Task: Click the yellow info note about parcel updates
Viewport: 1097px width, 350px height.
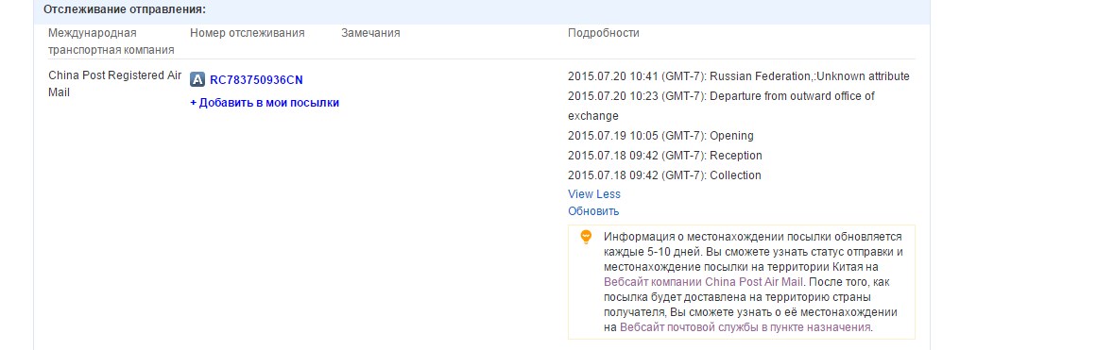Action: pyautogui.click(x=742, y=282)
